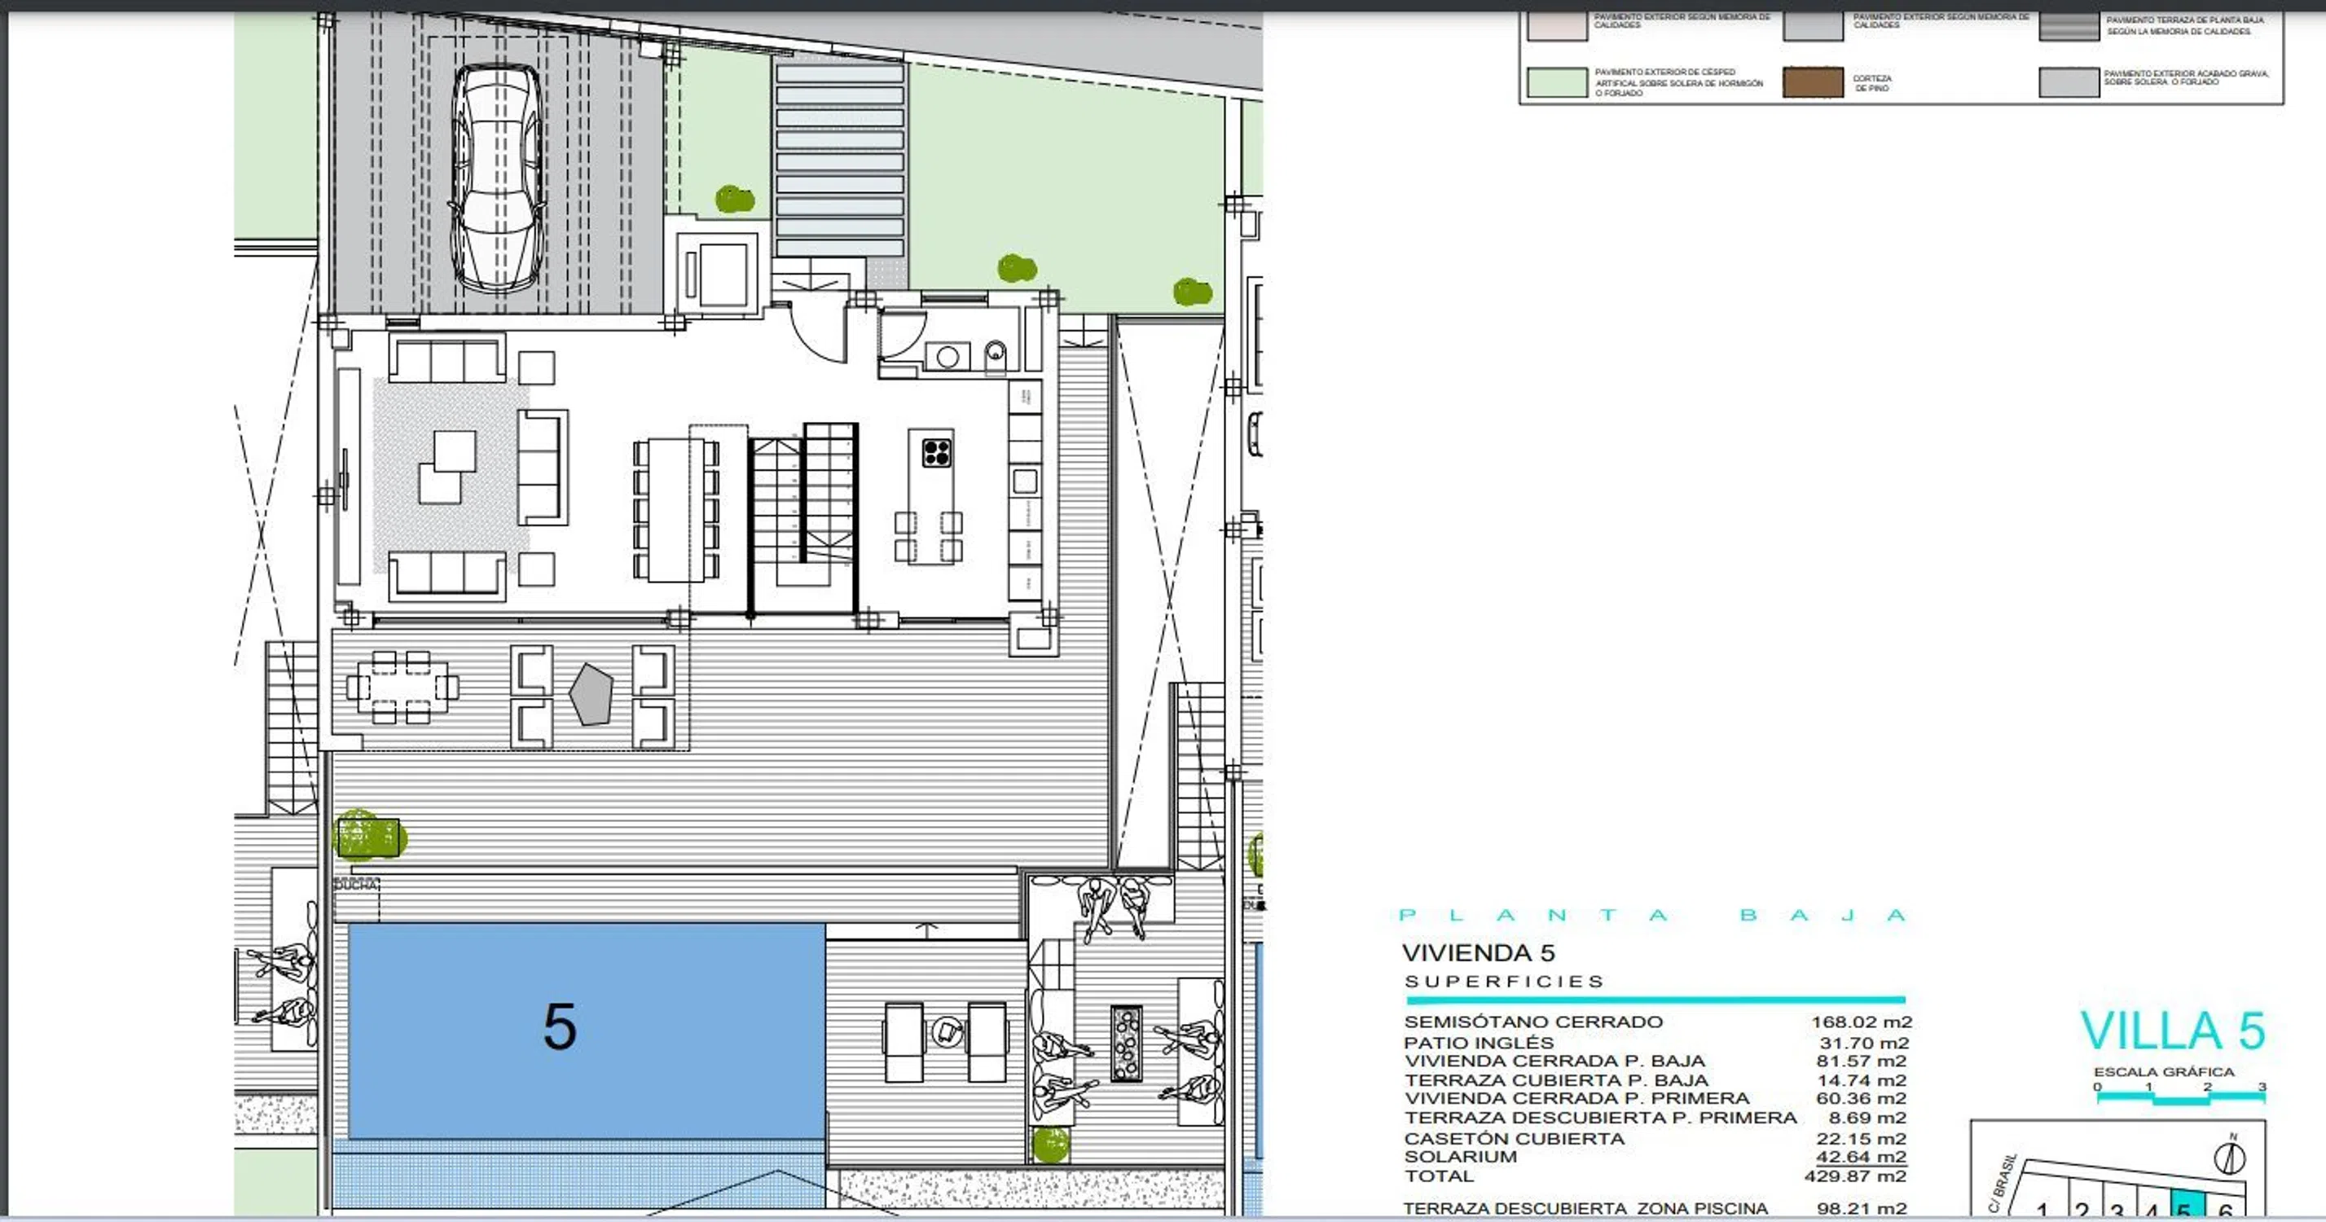Screen dimensions: 2326x1222
Task: Click the blue swimming pool labeled 5
Action: 586,1030
